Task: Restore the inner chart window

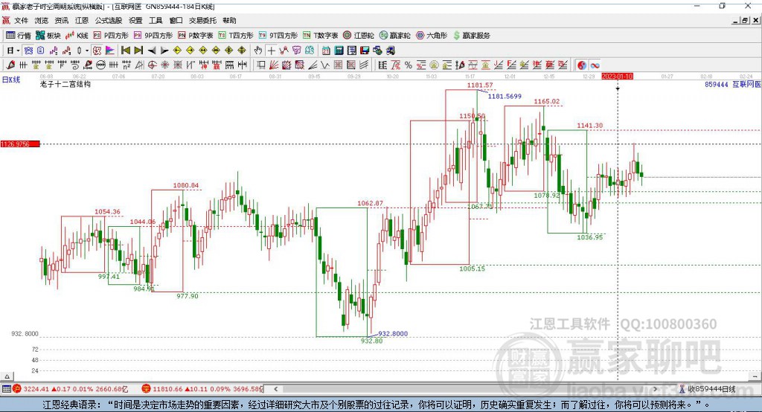Action: coord(745,20)
